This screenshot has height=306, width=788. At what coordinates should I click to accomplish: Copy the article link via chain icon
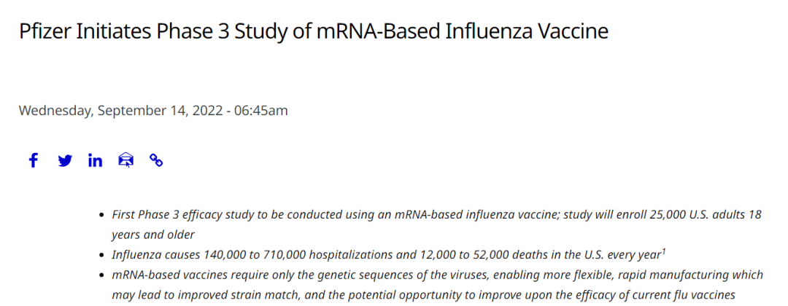coord(156,160)
